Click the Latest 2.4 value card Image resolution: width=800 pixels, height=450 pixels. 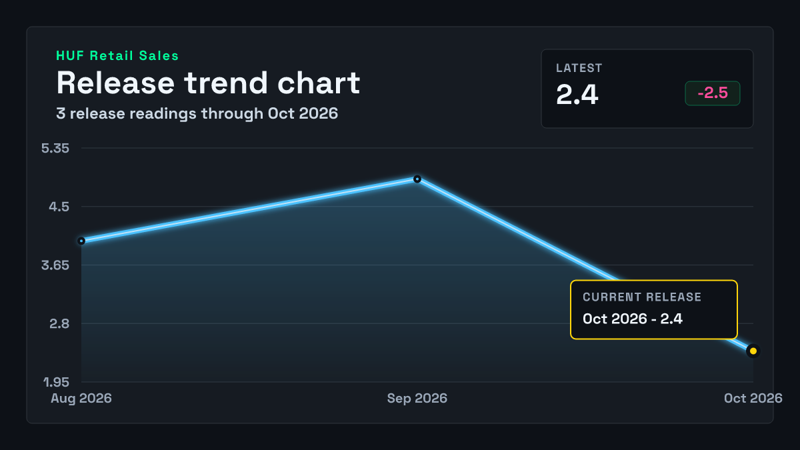tap(647, 88)
